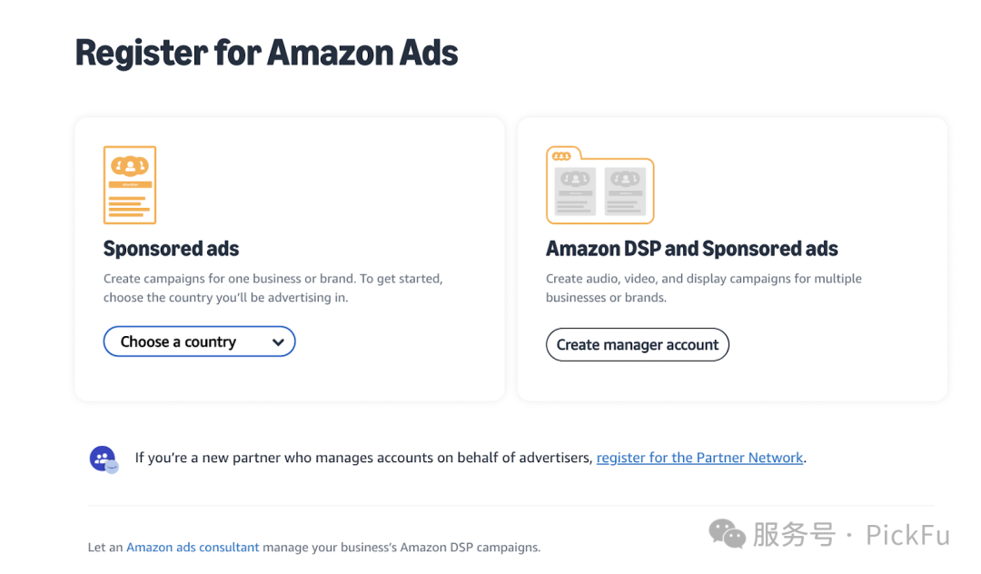Click the 'manage your business's Amazon DSP campaigns' text
The width and height of the screenshot is (981, 574).
point(401,548)
